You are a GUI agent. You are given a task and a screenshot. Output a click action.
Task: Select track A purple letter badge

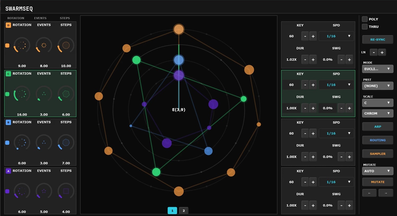(x=8, y=171)
